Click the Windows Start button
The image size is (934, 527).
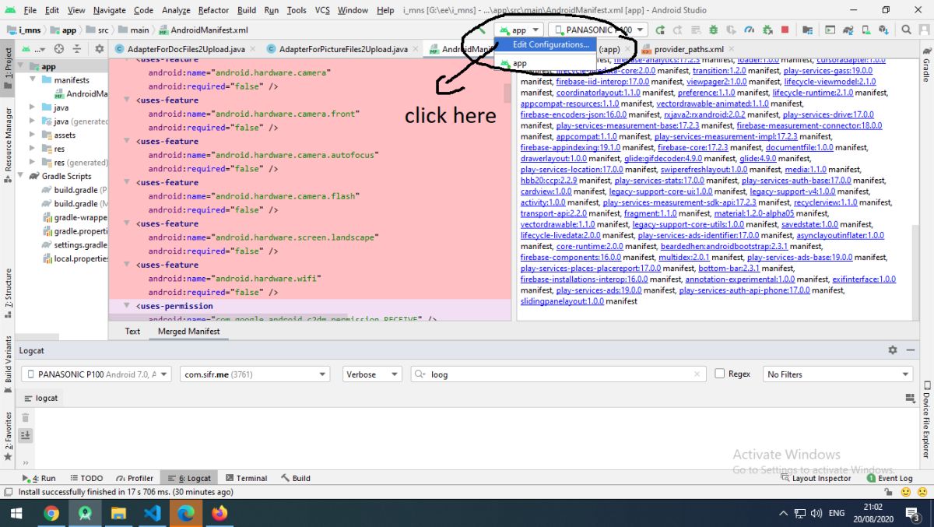(16, 513)
